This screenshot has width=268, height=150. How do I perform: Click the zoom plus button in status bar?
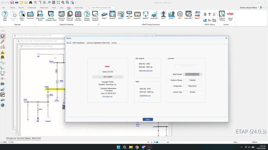[168, 142]
